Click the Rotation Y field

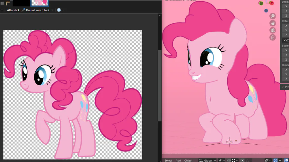(x=285, y=30)
